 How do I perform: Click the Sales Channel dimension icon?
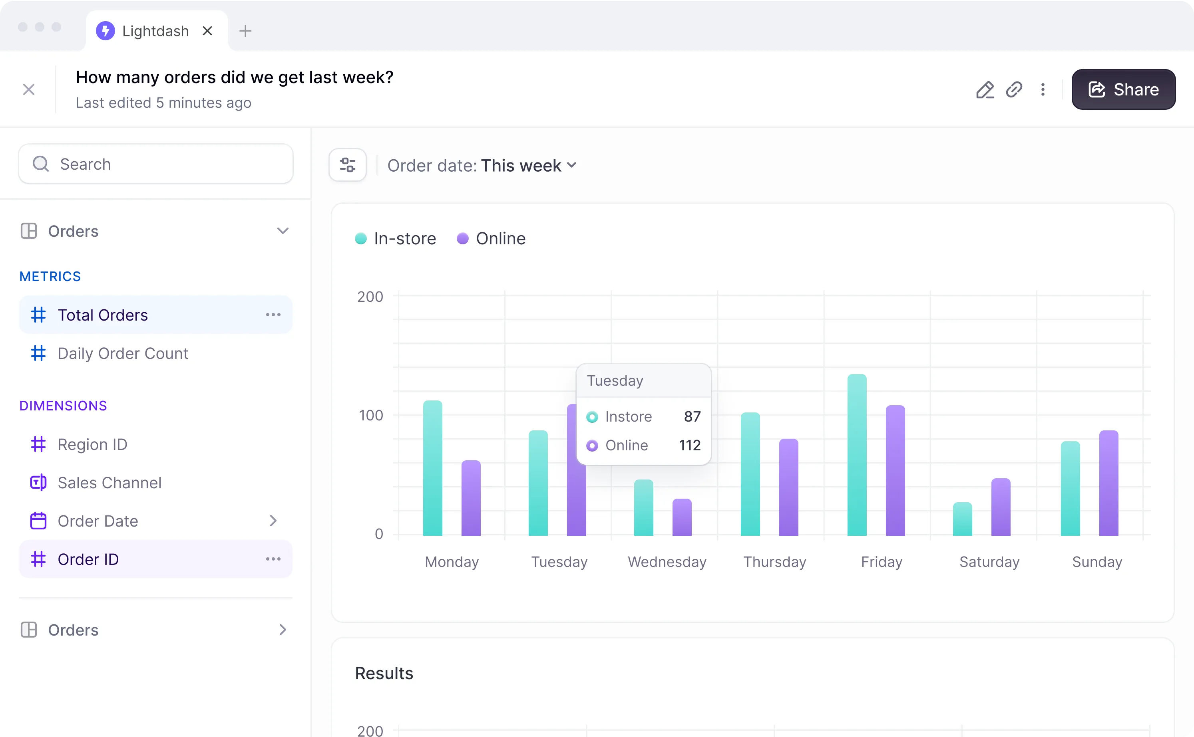38,483
